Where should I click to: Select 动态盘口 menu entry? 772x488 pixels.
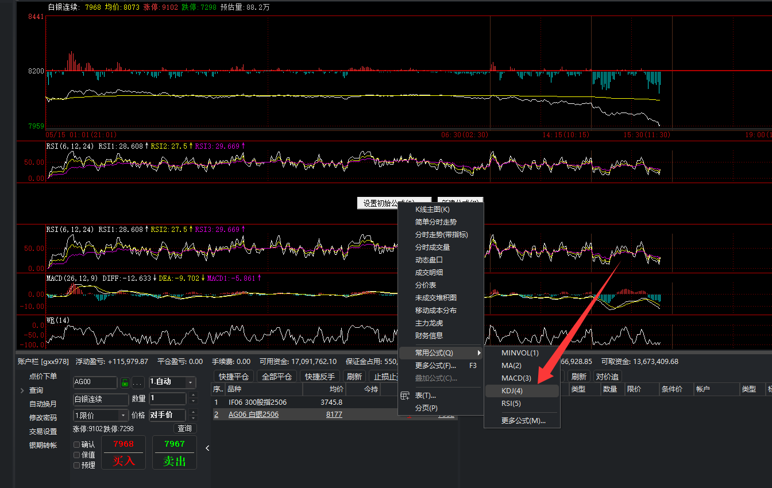(441, 260)
